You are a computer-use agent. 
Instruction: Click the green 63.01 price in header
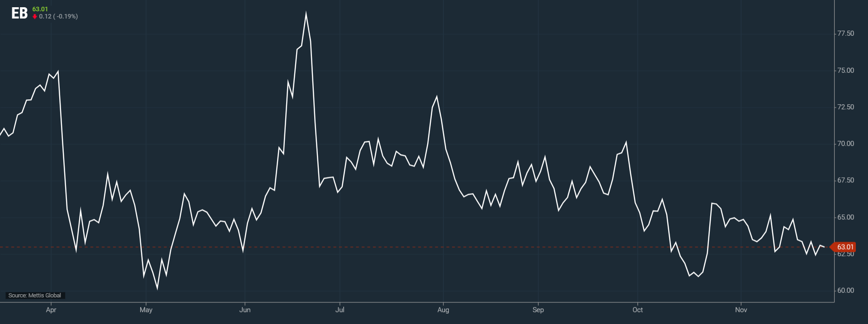[x=40, y=9]
